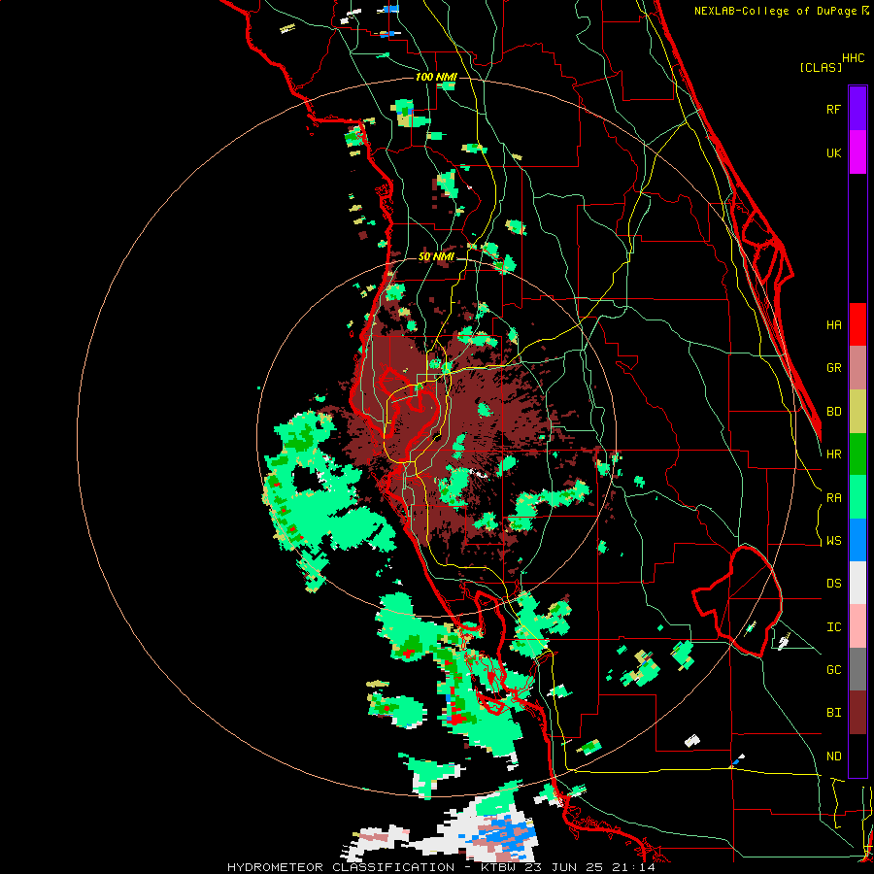Click the HA legend label
This screenshot has width=874, height=874.
(x=833, y=324)
